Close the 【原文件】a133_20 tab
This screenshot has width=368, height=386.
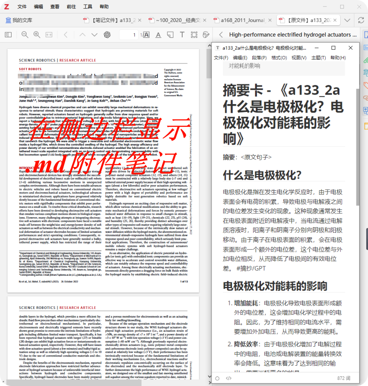[335, 20]
